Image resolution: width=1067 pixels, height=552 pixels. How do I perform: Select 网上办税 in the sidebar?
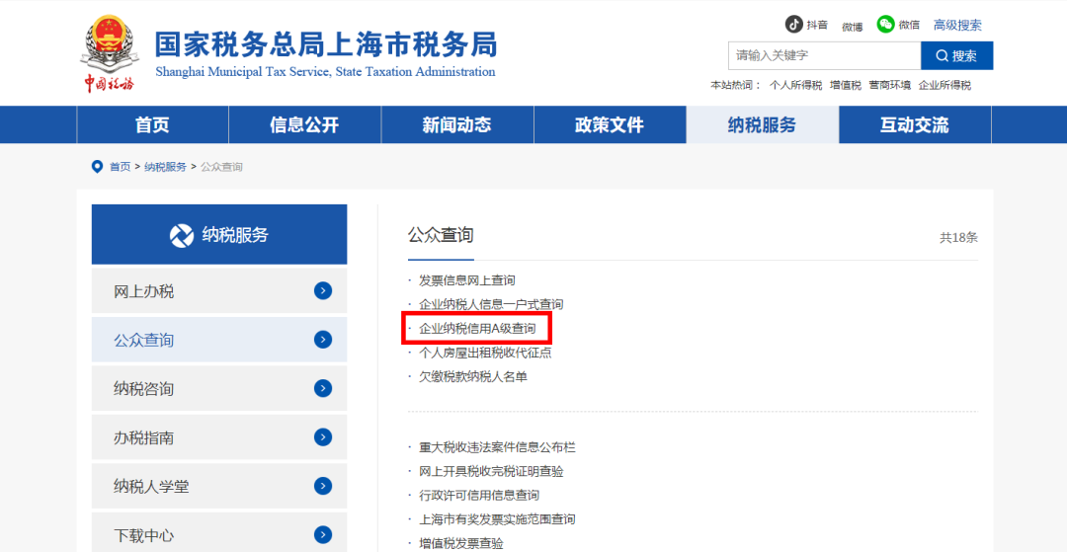[x=219, y=291]
